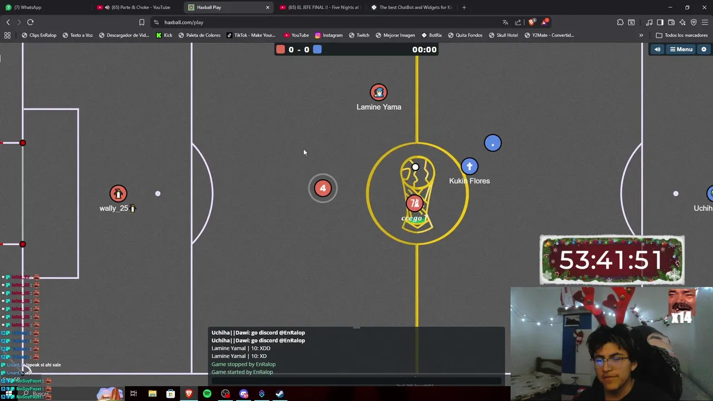Open Brave Shields lion icon

click(x=531, y=22)
